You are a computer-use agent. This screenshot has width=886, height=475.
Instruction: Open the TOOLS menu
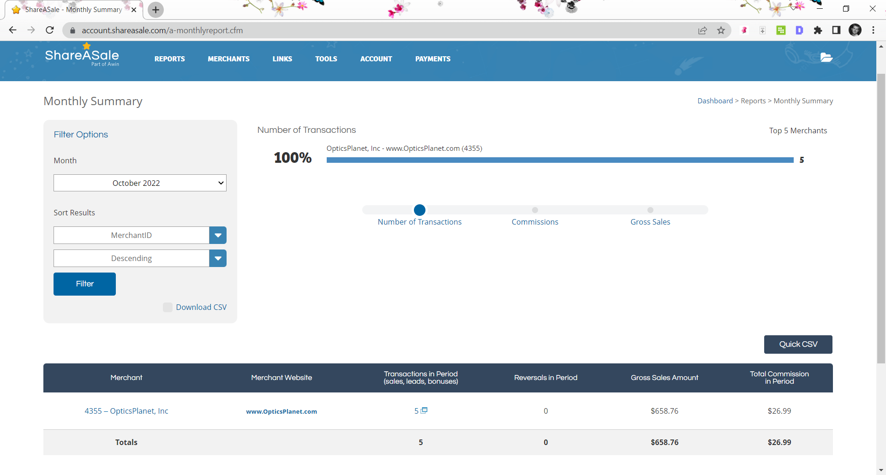tap(326, 59)
